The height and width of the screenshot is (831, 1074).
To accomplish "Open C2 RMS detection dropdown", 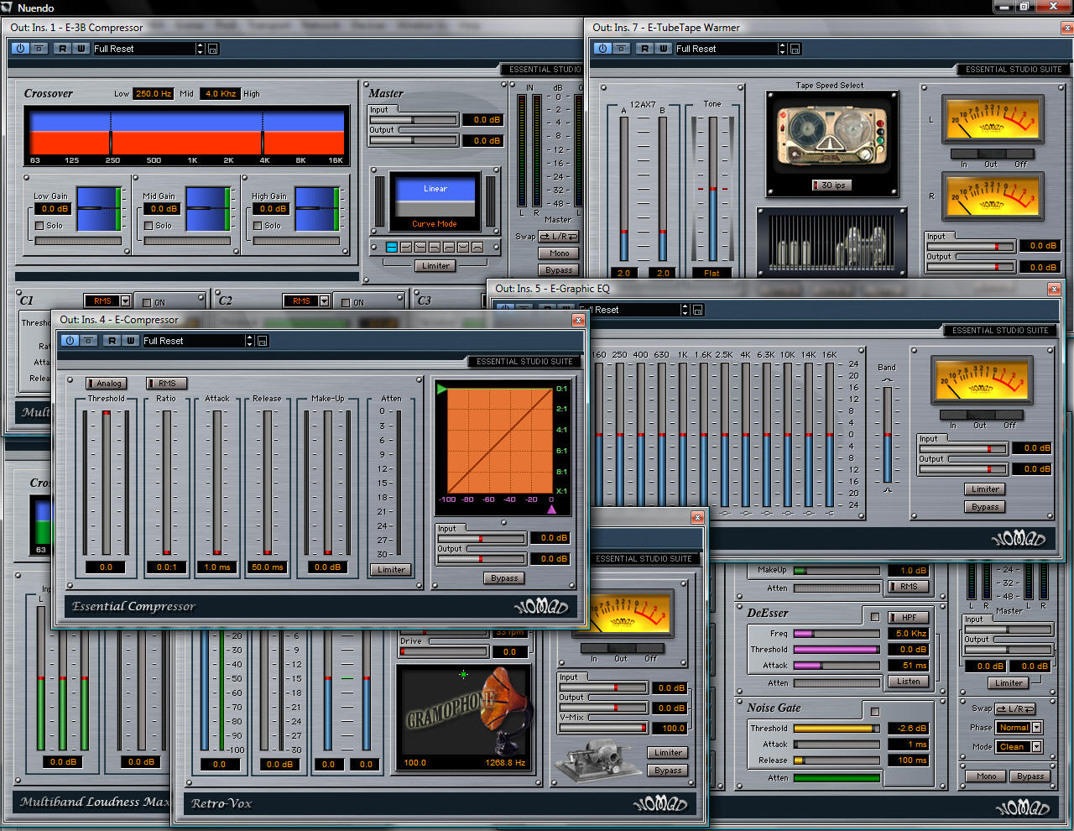I will (x=324, y=301).
